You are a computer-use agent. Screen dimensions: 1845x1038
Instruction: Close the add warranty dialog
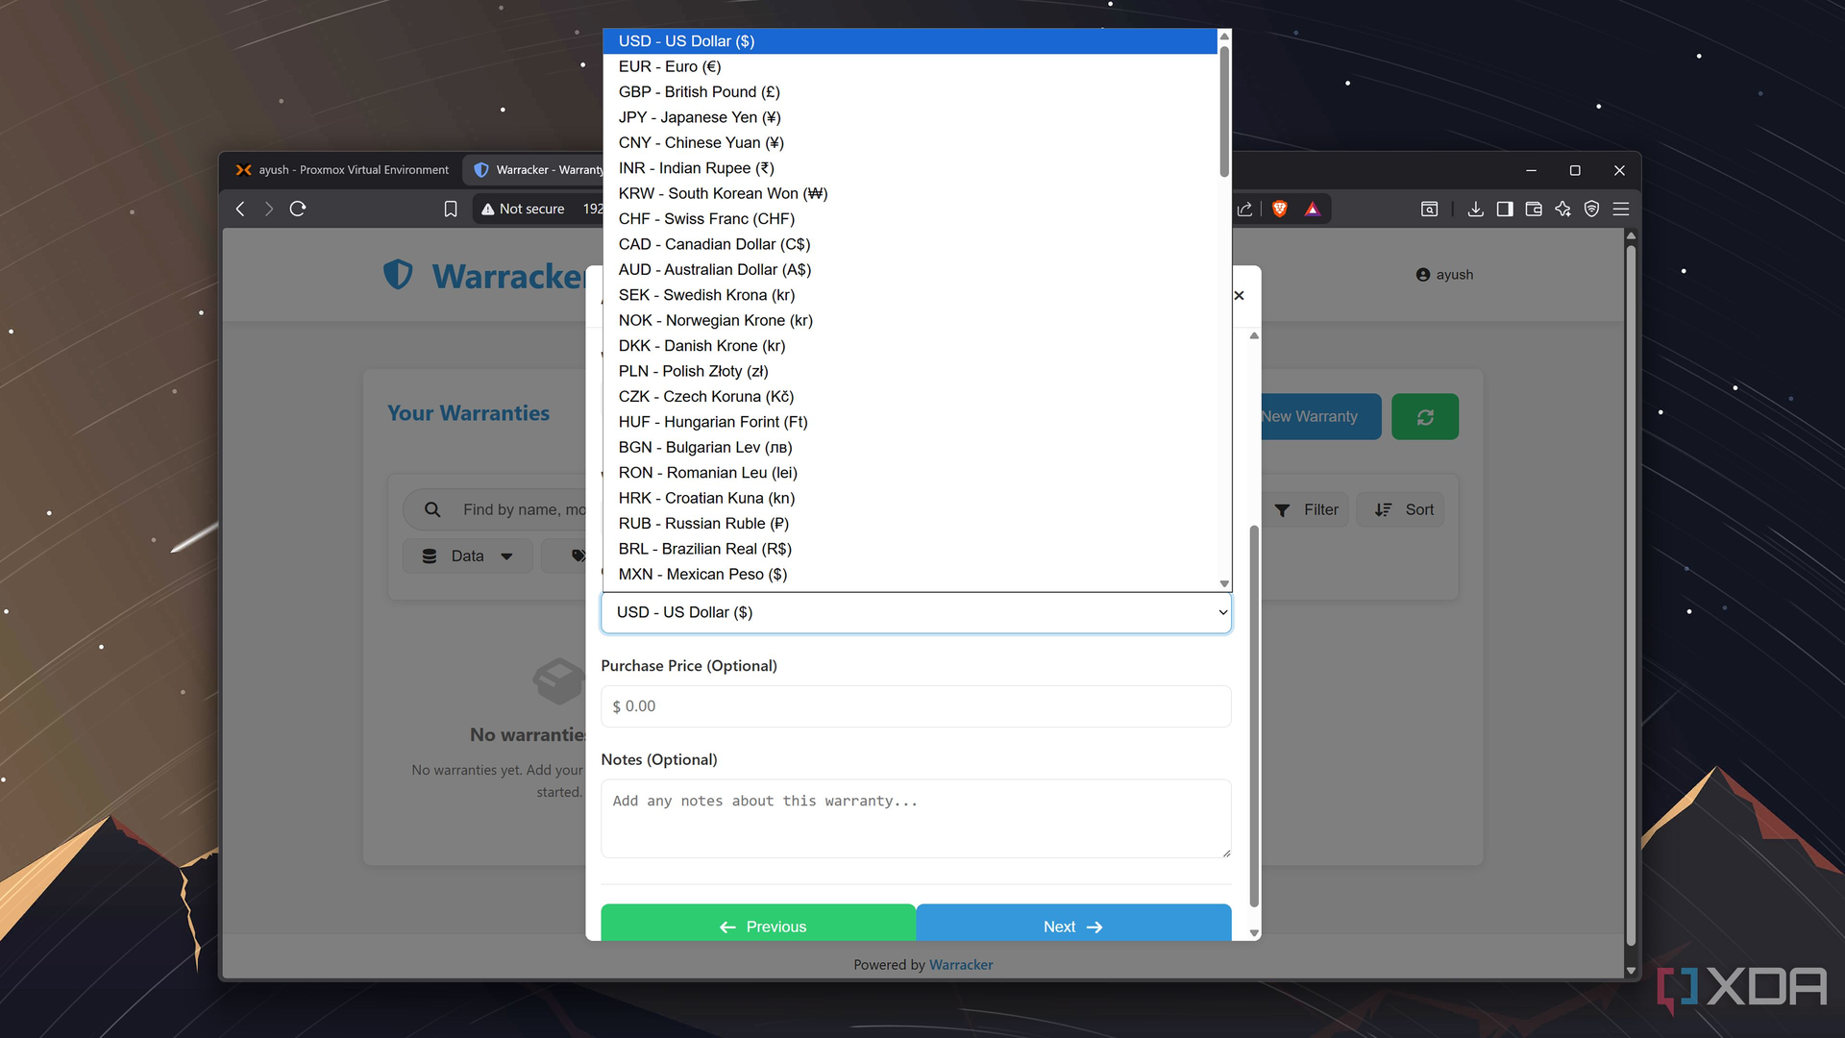[x=1239, y=295]
